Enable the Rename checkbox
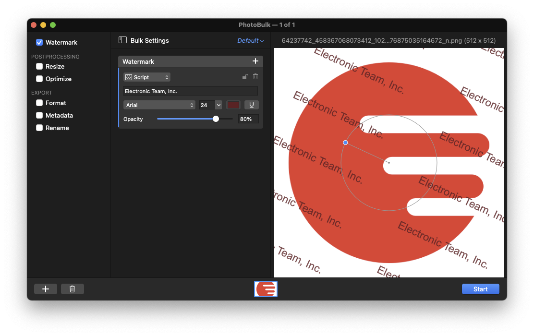The image size is (534, 336). tap(39, 128)
